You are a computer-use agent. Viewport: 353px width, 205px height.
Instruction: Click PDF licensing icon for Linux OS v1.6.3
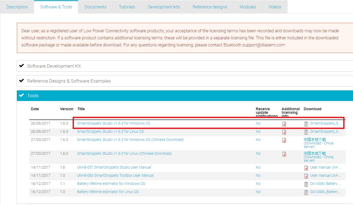[x=284, y=132]
